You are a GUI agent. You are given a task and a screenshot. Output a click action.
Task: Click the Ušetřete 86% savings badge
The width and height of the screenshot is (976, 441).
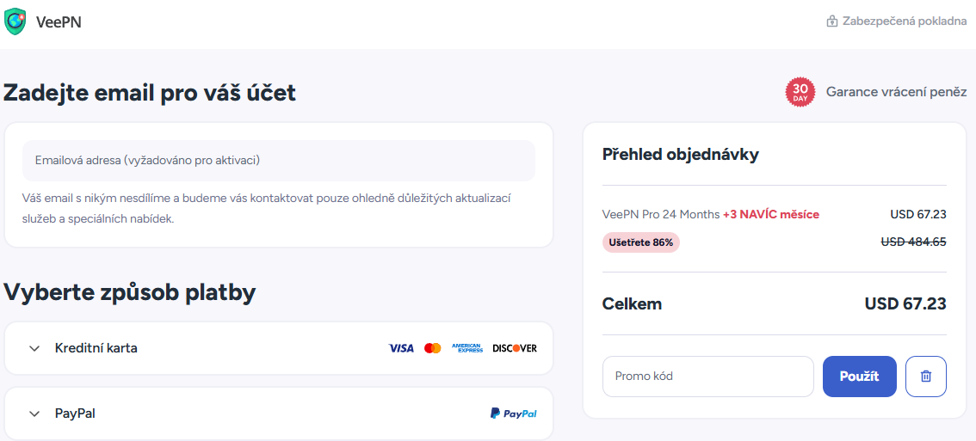641,242
